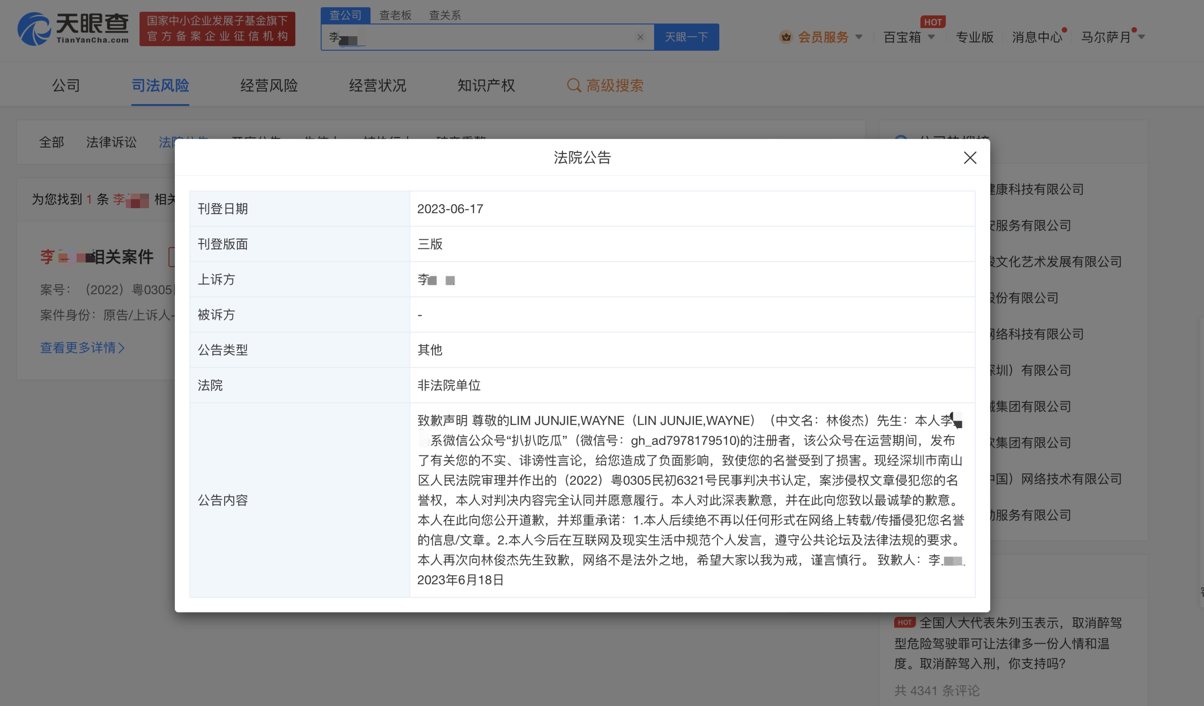The width and height of the screenshot is (1204, 706).
Task: Click the crown icon beside 会员服务
Action: (786, 37)
